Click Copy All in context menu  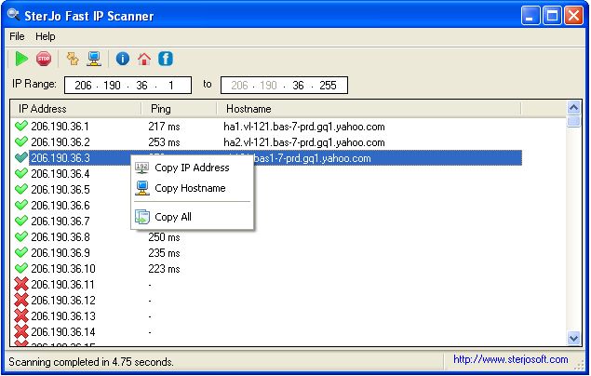point(173,217)
